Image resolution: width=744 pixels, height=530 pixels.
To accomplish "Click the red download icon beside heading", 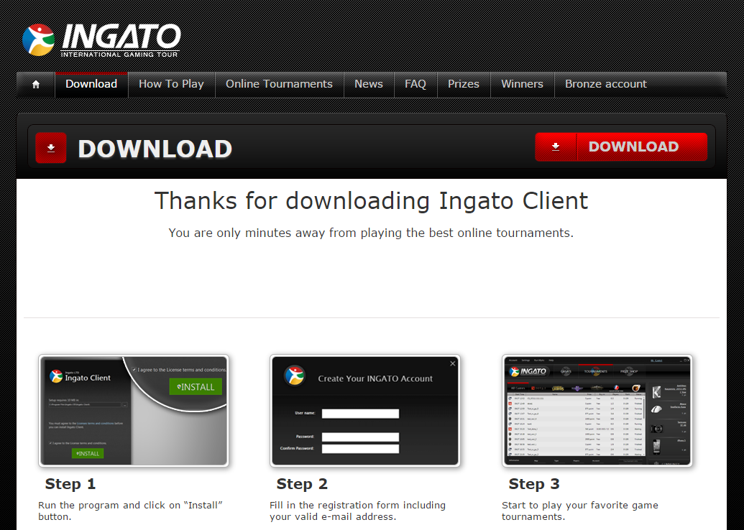I will [x=51, y=148].
